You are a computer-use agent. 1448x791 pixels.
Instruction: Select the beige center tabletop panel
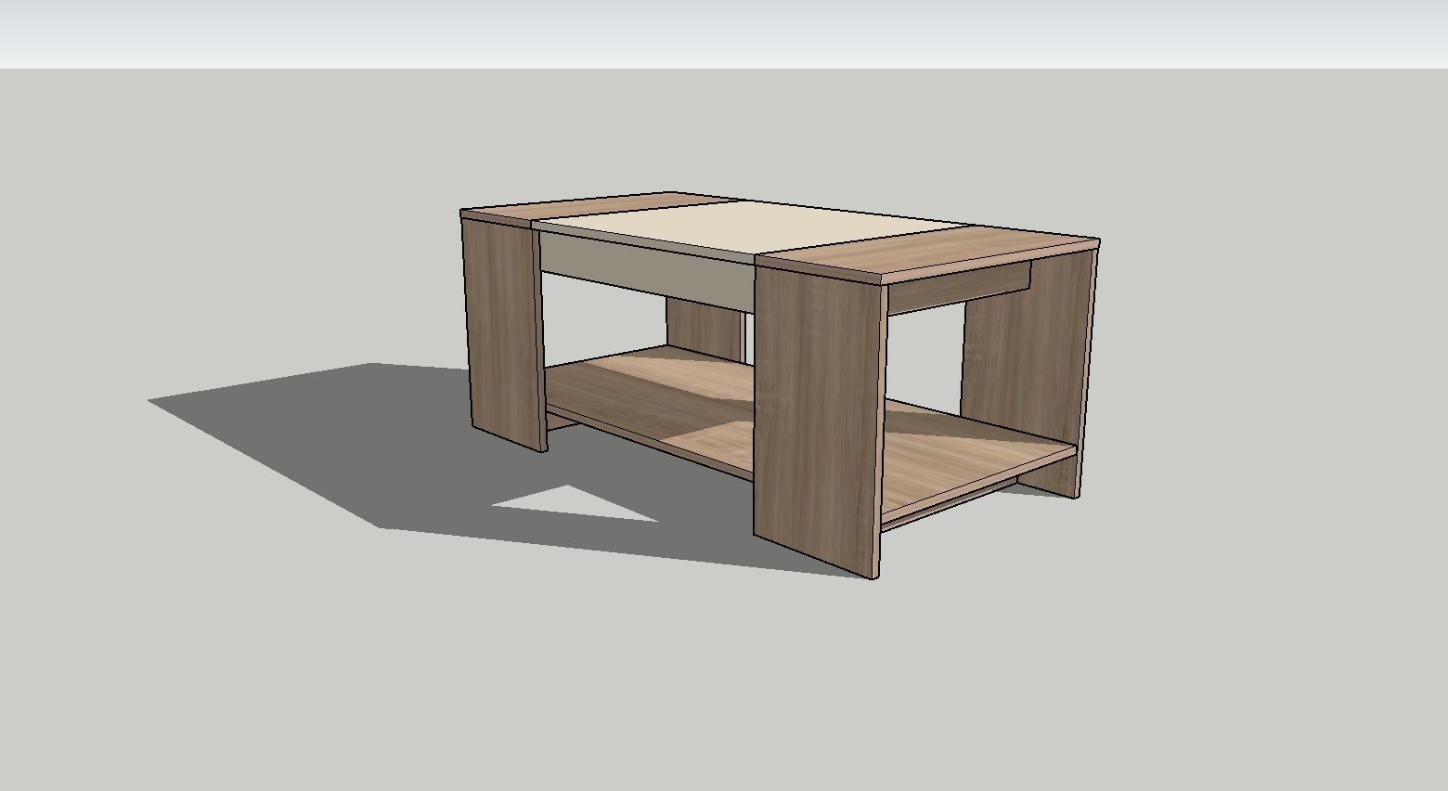tap(752, 226)
